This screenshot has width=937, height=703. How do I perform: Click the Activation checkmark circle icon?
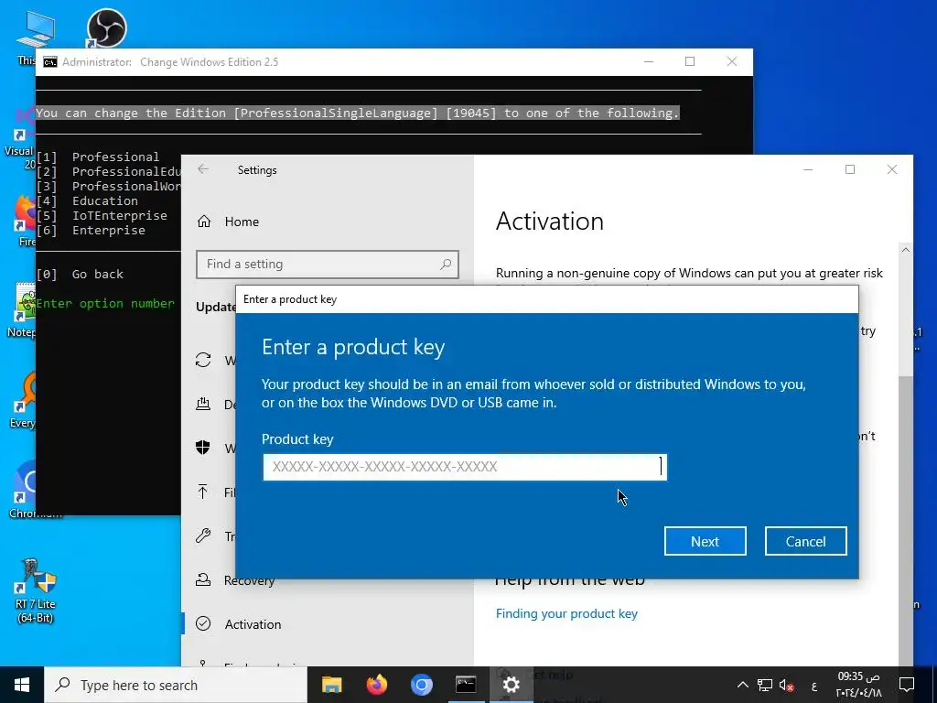[203, 623]
